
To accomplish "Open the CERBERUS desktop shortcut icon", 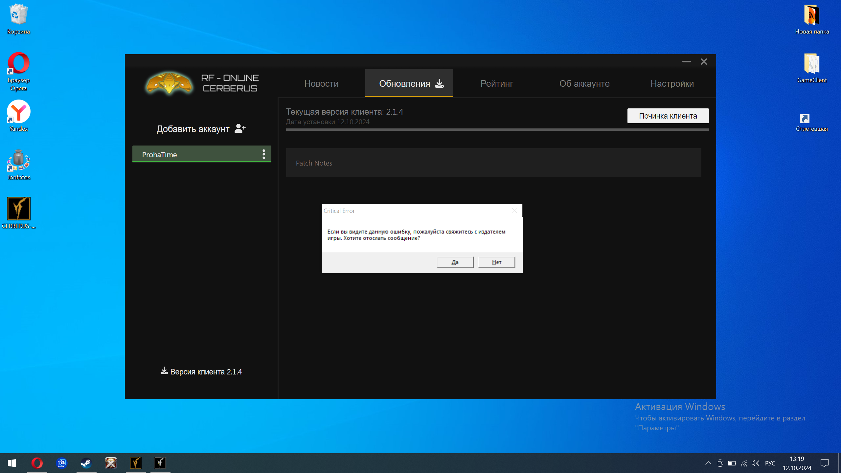I will pyautogui.click(x=19, y=209).
